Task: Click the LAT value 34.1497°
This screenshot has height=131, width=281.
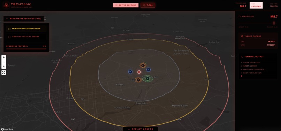Action: pos(274,41)
